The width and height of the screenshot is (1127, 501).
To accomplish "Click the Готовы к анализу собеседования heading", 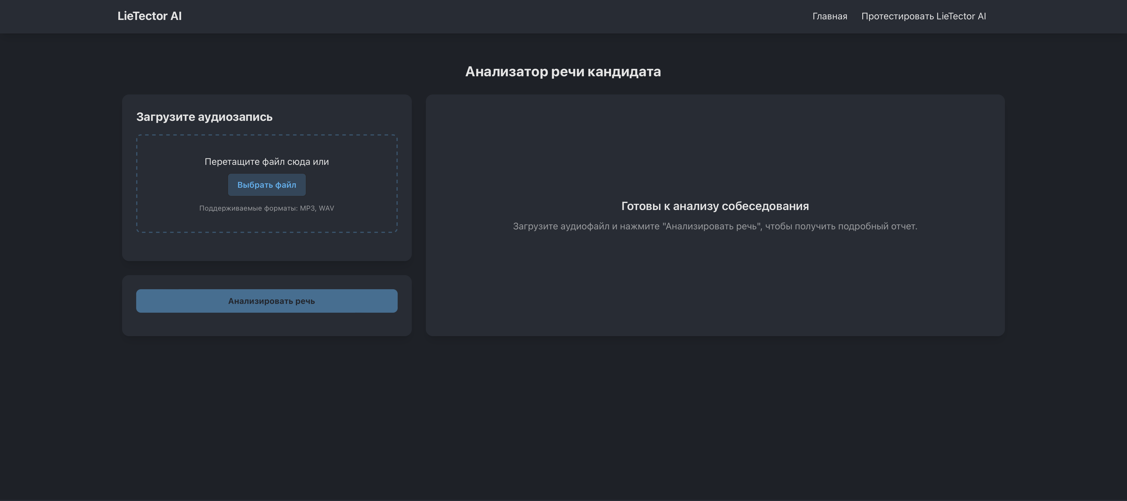I will click(x=714, y=206).
